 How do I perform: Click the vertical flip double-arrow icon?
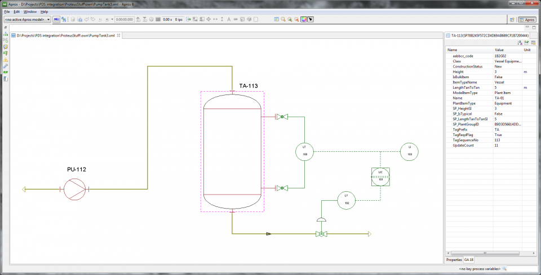coord(222,20)
